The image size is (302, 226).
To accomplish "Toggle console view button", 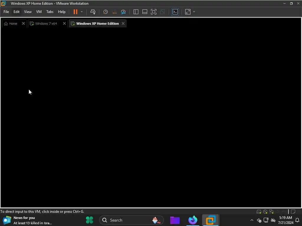I will coord(175,12).
